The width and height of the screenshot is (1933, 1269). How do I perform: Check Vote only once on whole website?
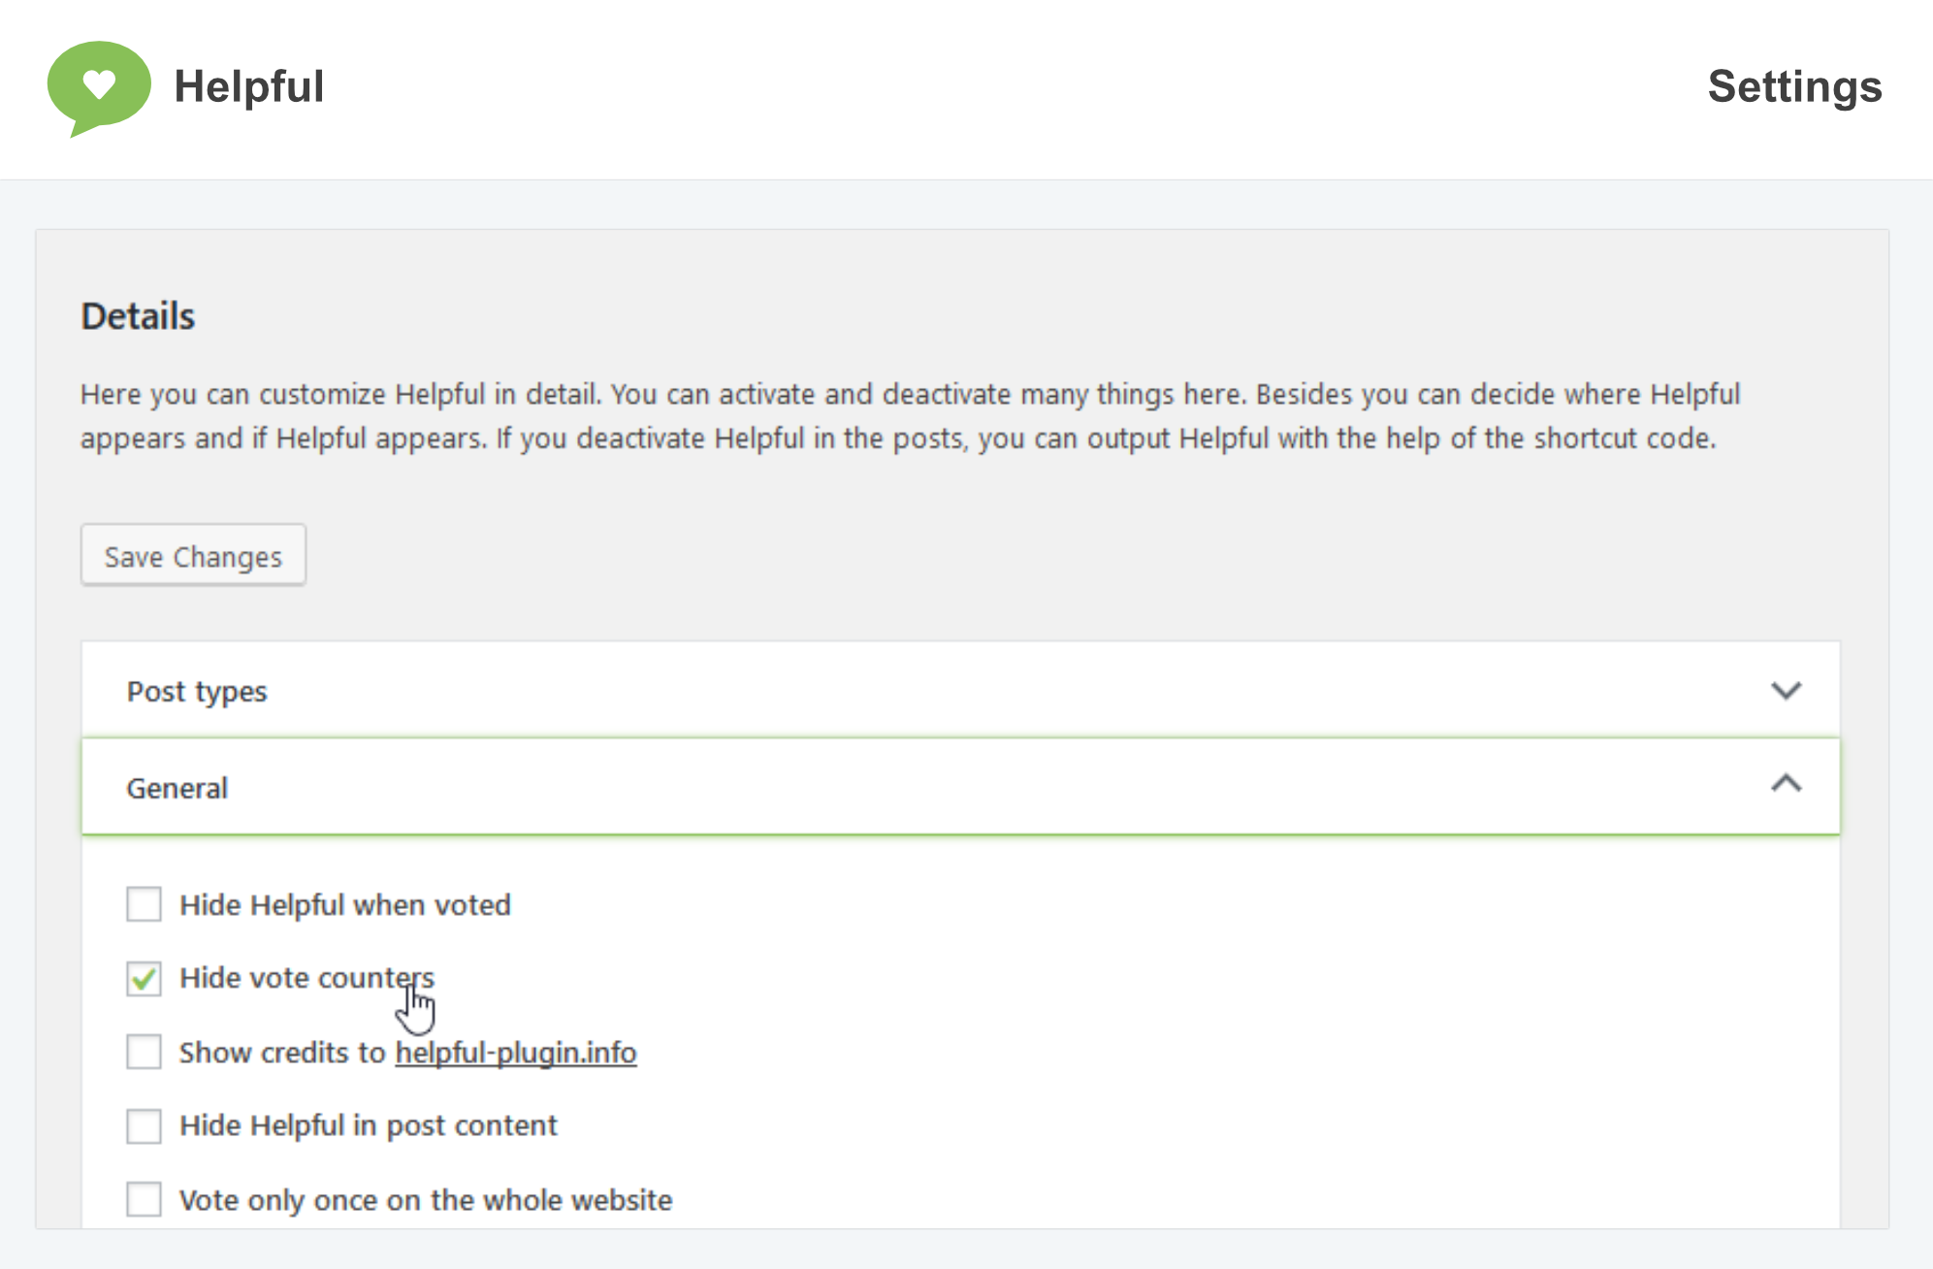(x=144, y=1199)
